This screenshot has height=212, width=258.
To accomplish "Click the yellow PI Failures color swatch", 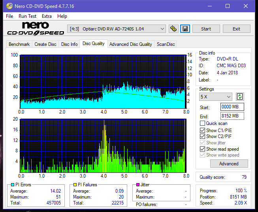I will tap(75, 185).
